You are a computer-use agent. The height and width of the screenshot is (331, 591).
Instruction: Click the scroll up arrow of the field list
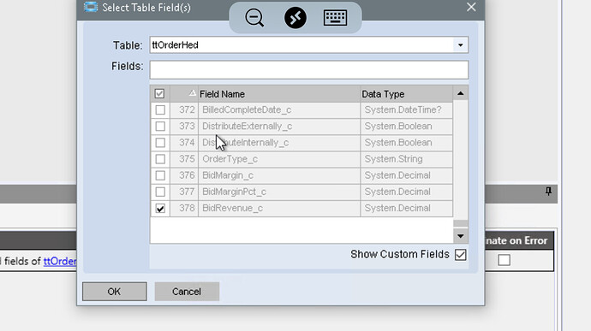(x=461, y=93)
